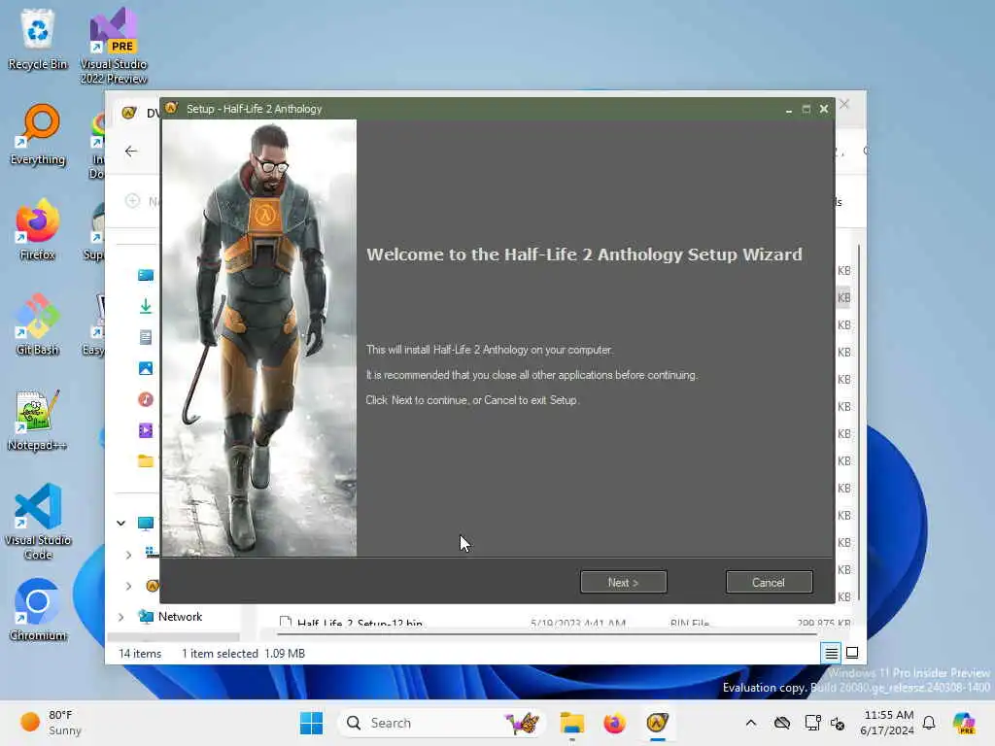Screen dimensions: 995x746
Task: Go back in File Explorer window
Action: coord(131,151)
